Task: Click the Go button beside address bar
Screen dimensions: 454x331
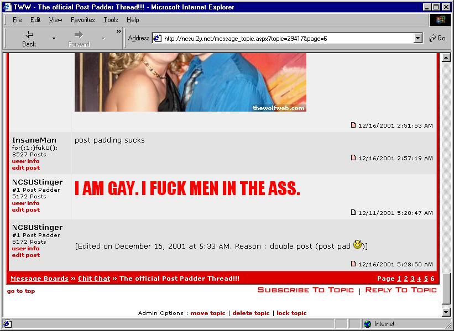Action: (x=437, y=38)
